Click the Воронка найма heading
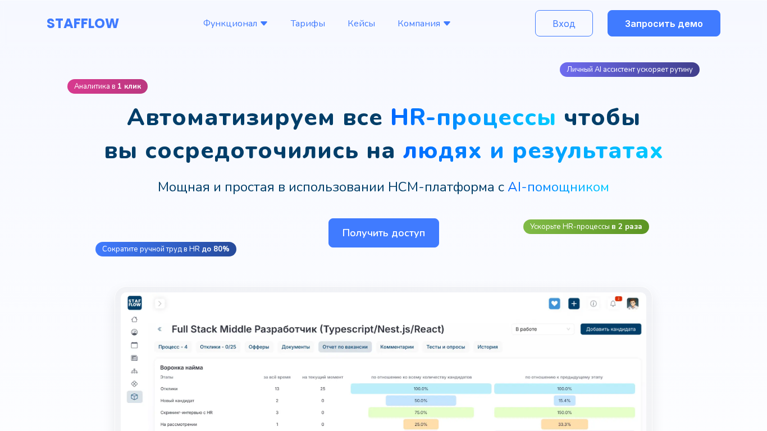 point(181,368)
